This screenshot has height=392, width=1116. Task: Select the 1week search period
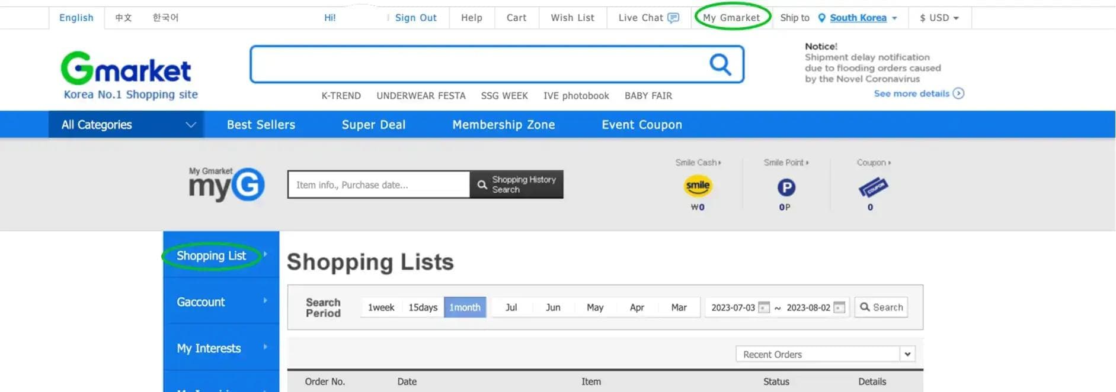380,307
